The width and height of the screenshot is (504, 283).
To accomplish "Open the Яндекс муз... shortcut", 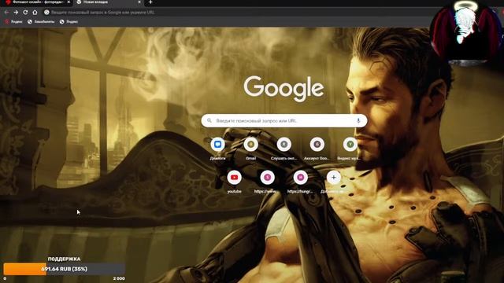I will click(350, 149).
